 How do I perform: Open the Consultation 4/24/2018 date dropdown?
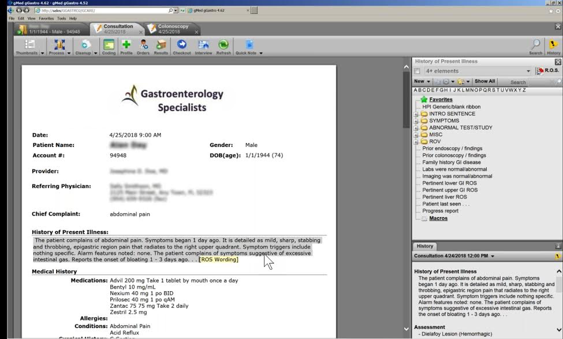click(x=493, y=256)
